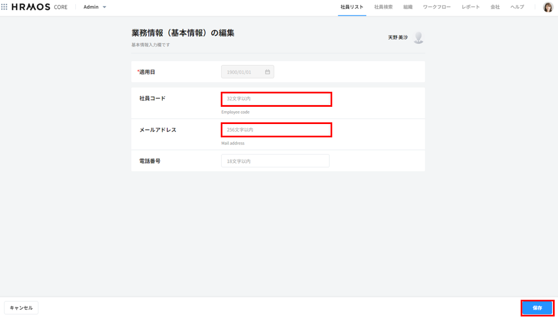558x317 pixels.
Task: Click into the メールアドレス text box
Action: pyautogui.click(x=276, y=130)
